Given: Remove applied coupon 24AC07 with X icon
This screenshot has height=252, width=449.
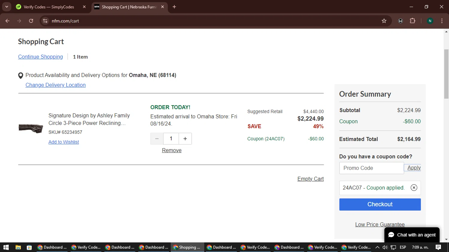Looking at the screenshot, I should 414,188.
